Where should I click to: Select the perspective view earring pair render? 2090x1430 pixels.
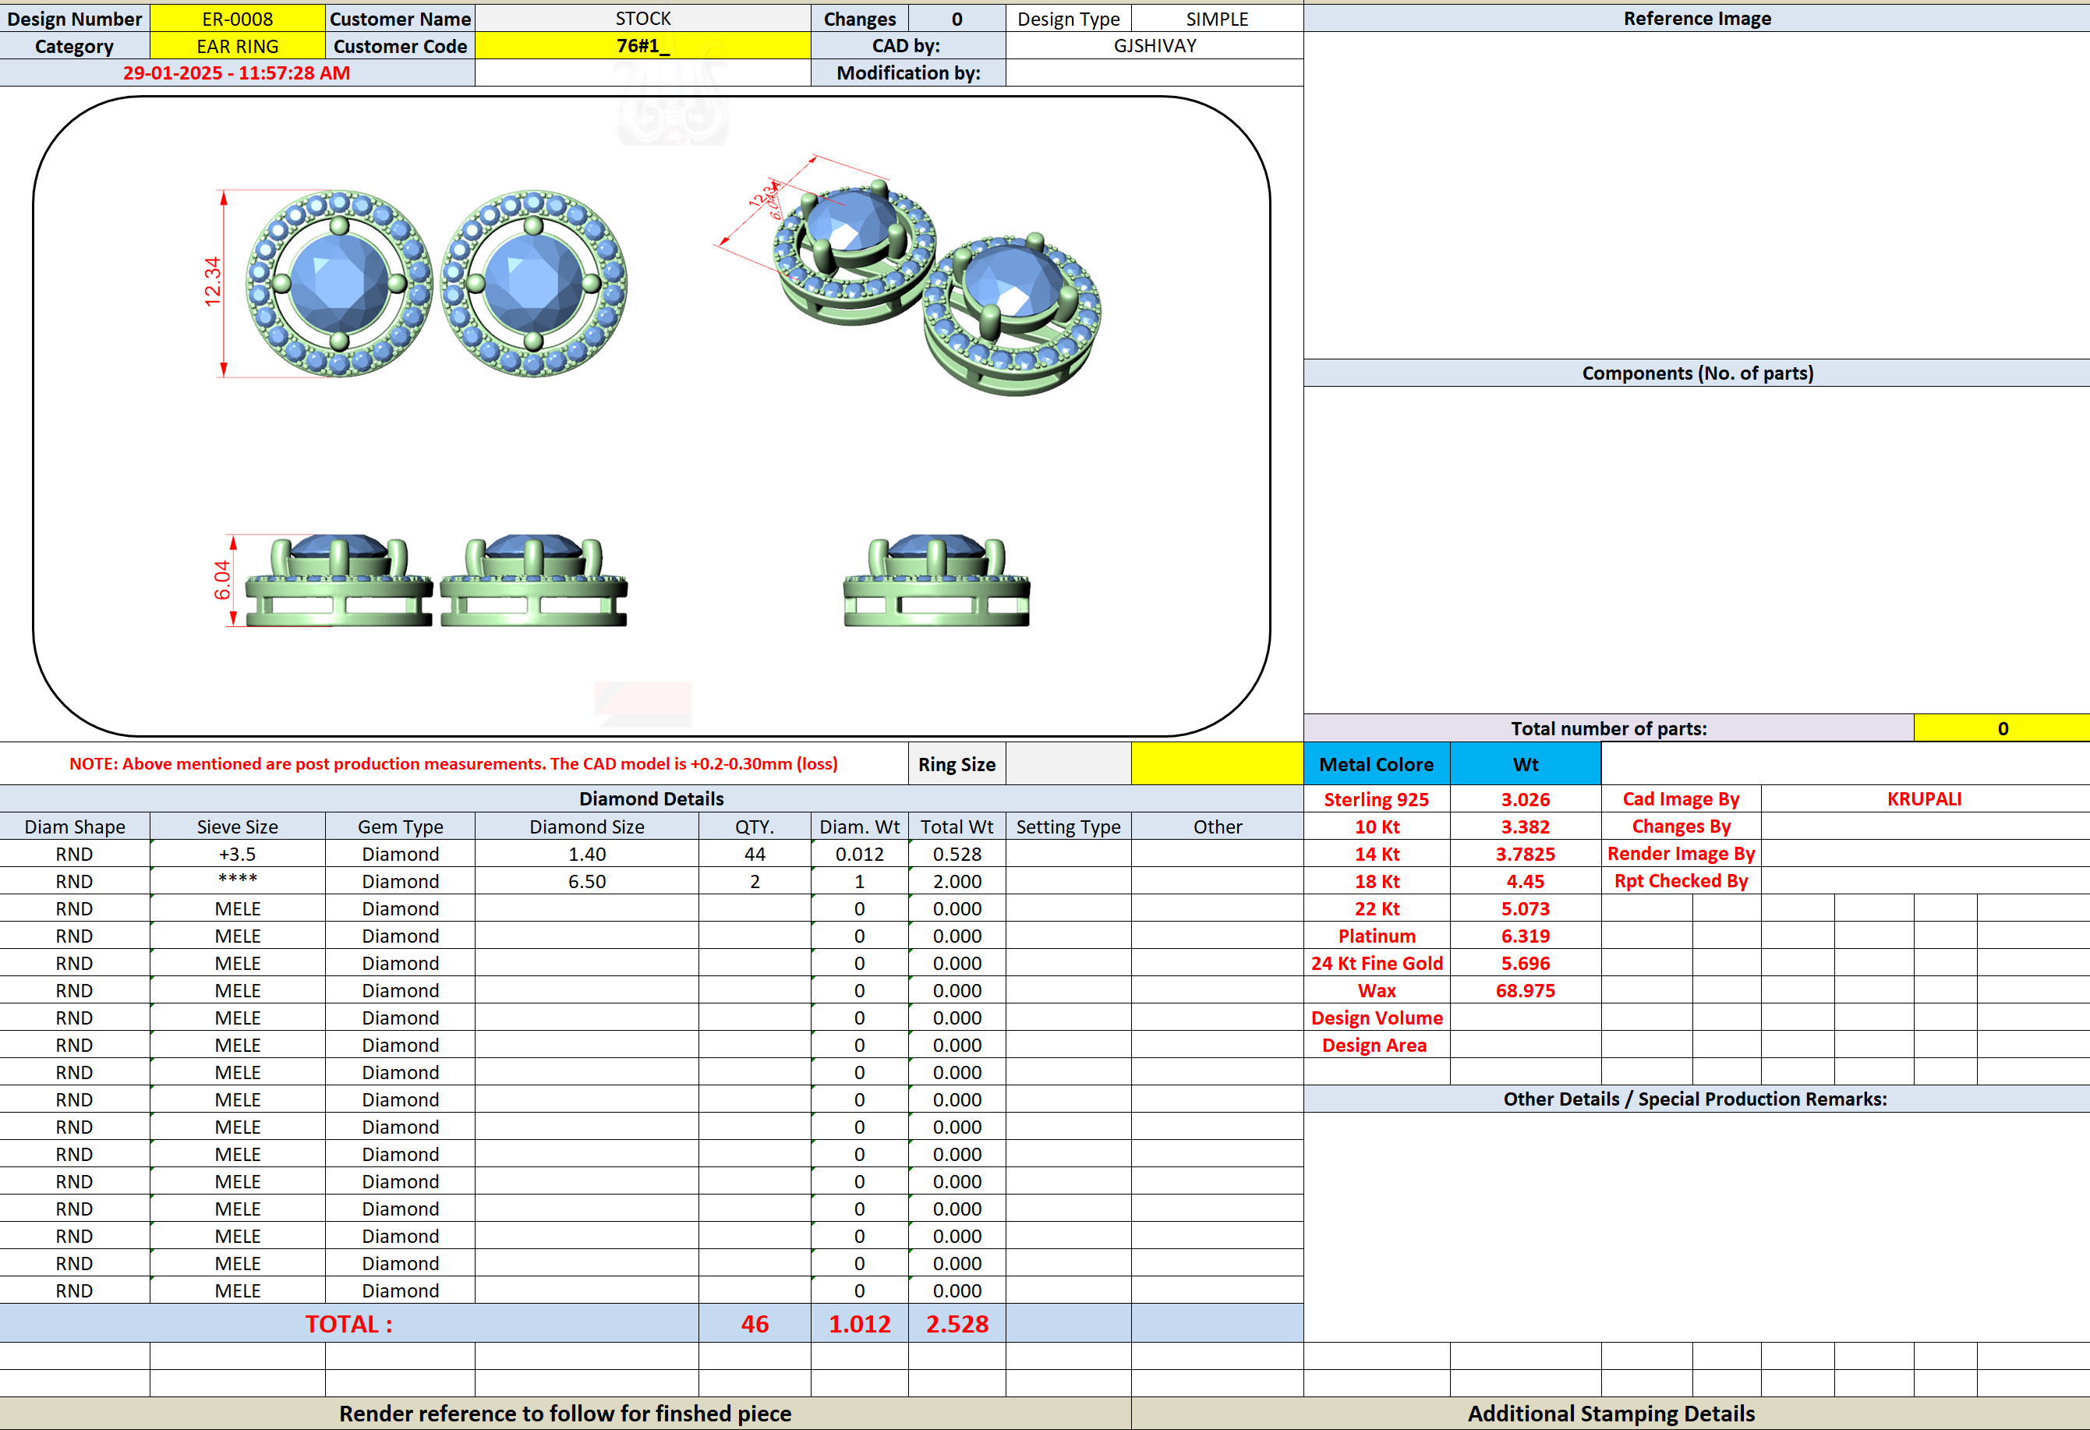(908, 274)
